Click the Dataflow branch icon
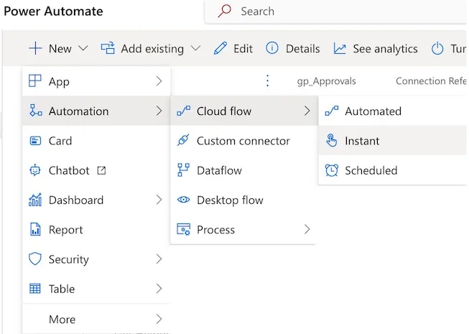Viewport: 469px width, 334px height. pos(183,170)
